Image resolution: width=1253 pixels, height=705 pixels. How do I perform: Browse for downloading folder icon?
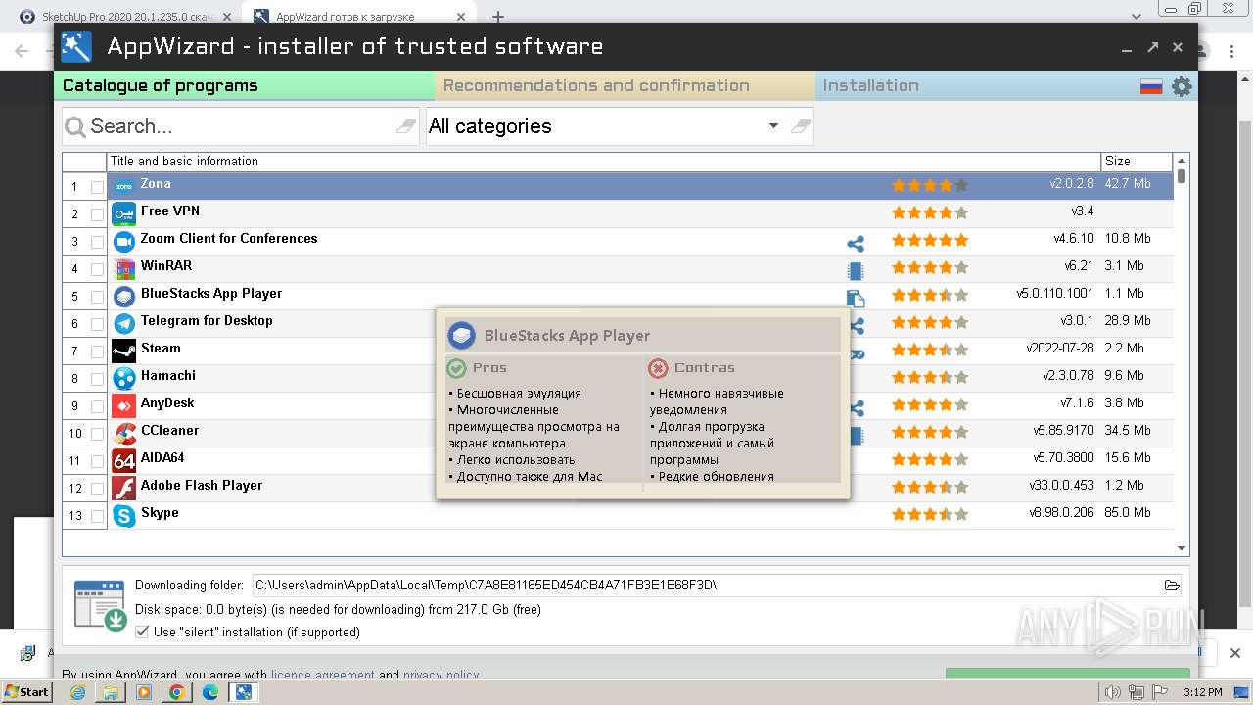pos(1172,586)
